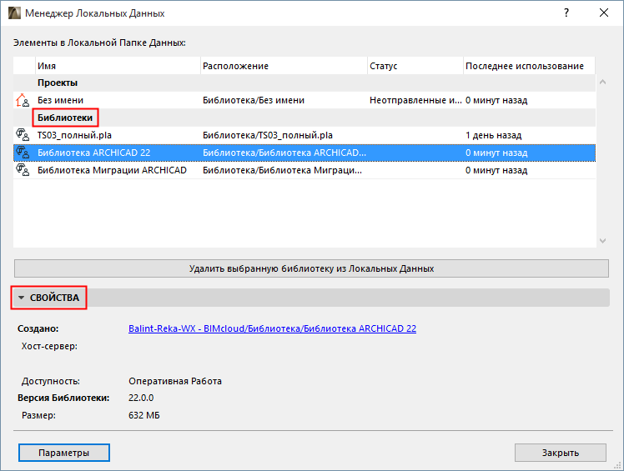The width and height of the screenshot is (624, 471).
Task: Click the Проекты group heading
Action: coord(58,83)
